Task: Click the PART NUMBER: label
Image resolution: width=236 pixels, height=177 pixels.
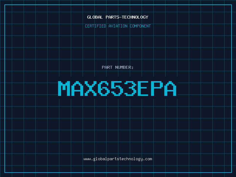Action: pos(118,67)
